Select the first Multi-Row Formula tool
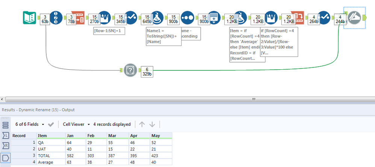The width and height of the screenshot is (375, 167). [x=107, y=18]
